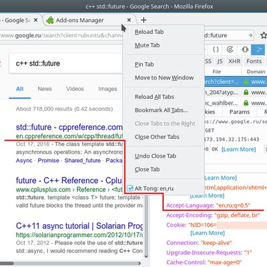The image size is (267, 267).
Task: Select the News search tab
Action: point(45,89)
